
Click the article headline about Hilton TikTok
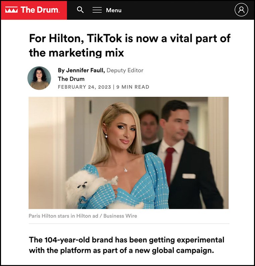(x=130, y=45)
